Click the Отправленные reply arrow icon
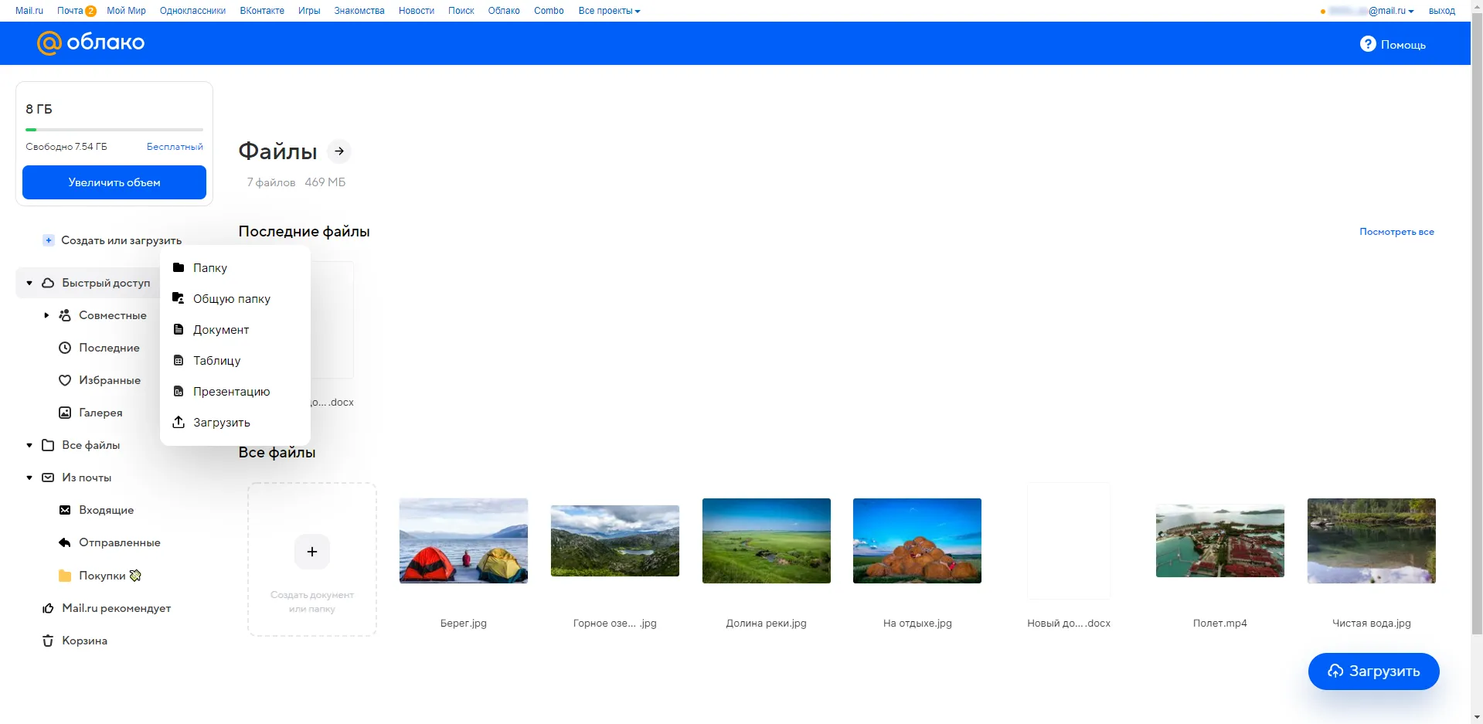The height and width of the screenshot is (724, 1483). point(65,542)
